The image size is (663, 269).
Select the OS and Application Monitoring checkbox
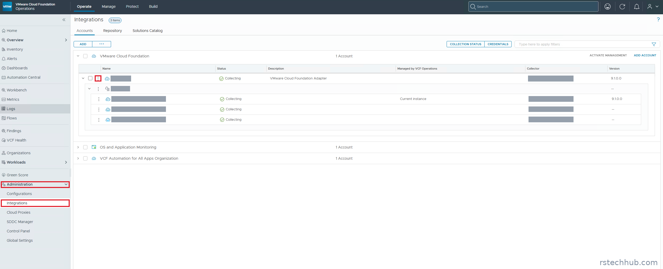(x=85, y=147)
